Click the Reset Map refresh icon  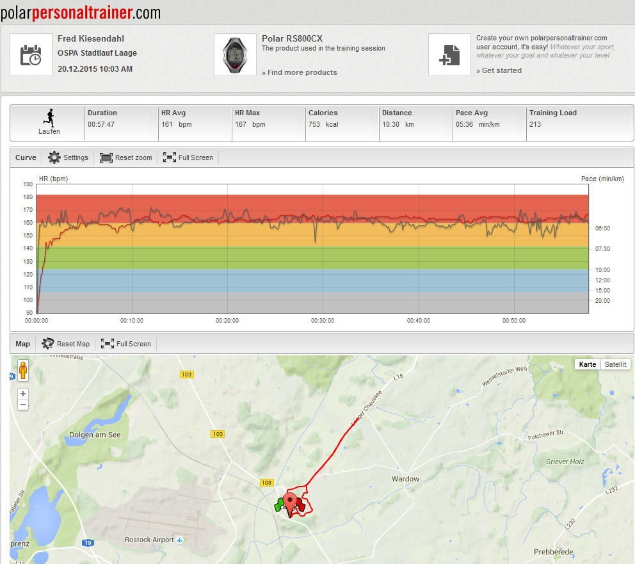47,344
